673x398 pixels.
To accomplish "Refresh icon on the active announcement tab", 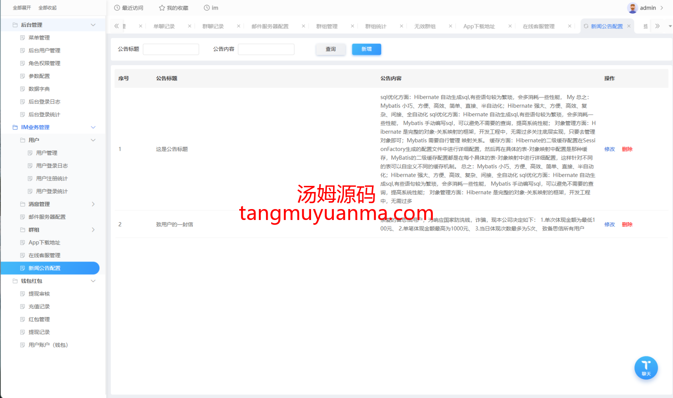I will tap(586, 26).
